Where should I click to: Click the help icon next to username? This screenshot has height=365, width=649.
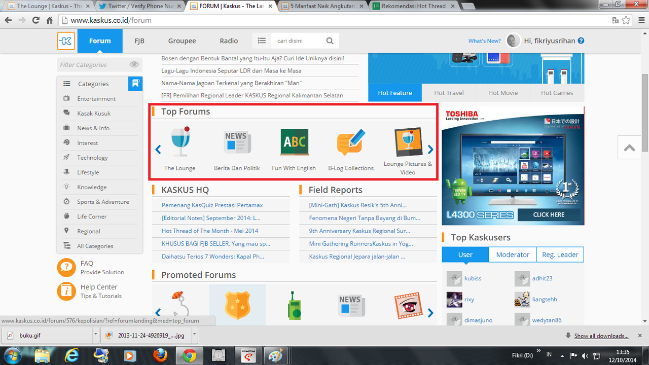point(581,41)
